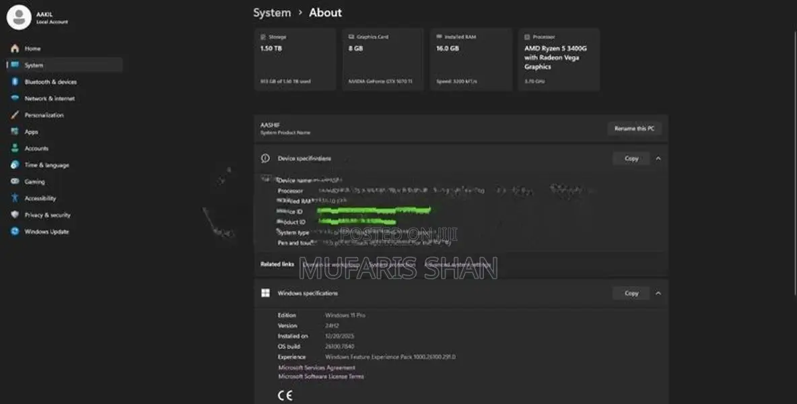Click the Bluetooth icon in sidebar
The height and width of the screenshot is (404, 797).
(x=15, y=82)
